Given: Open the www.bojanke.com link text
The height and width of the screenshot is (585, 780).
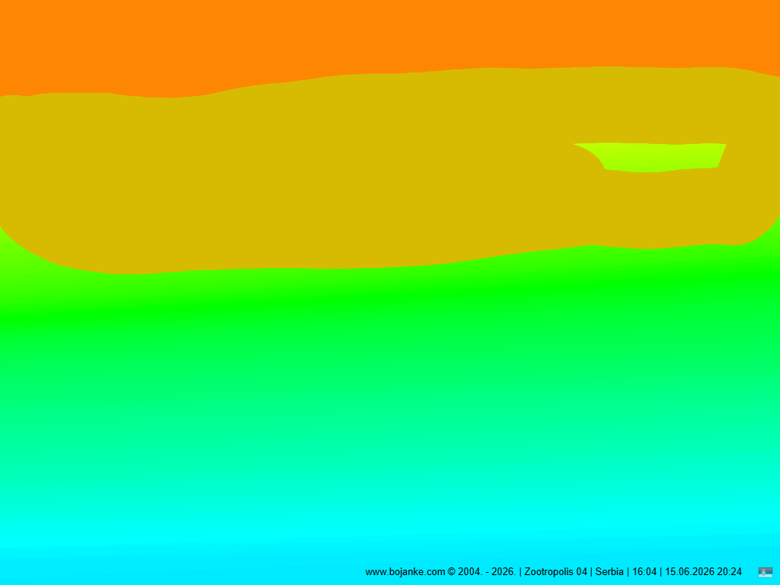Looking at the screenshot, I should [405, 572].
